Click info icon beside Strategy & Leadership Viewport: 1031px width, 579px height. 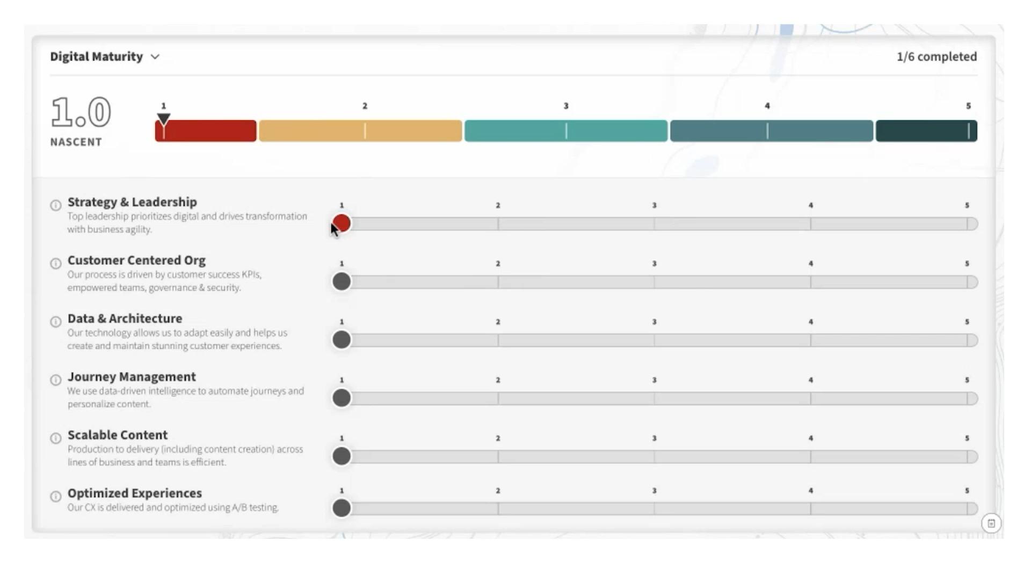(56, 205)
